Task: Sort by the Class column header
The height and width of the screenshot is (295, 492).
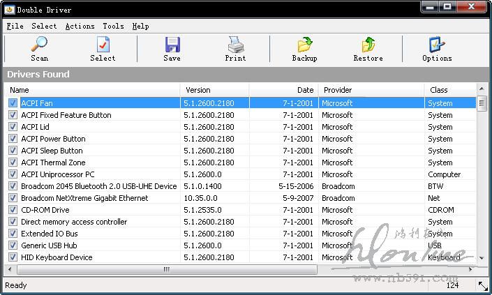Action: [450, 90]
